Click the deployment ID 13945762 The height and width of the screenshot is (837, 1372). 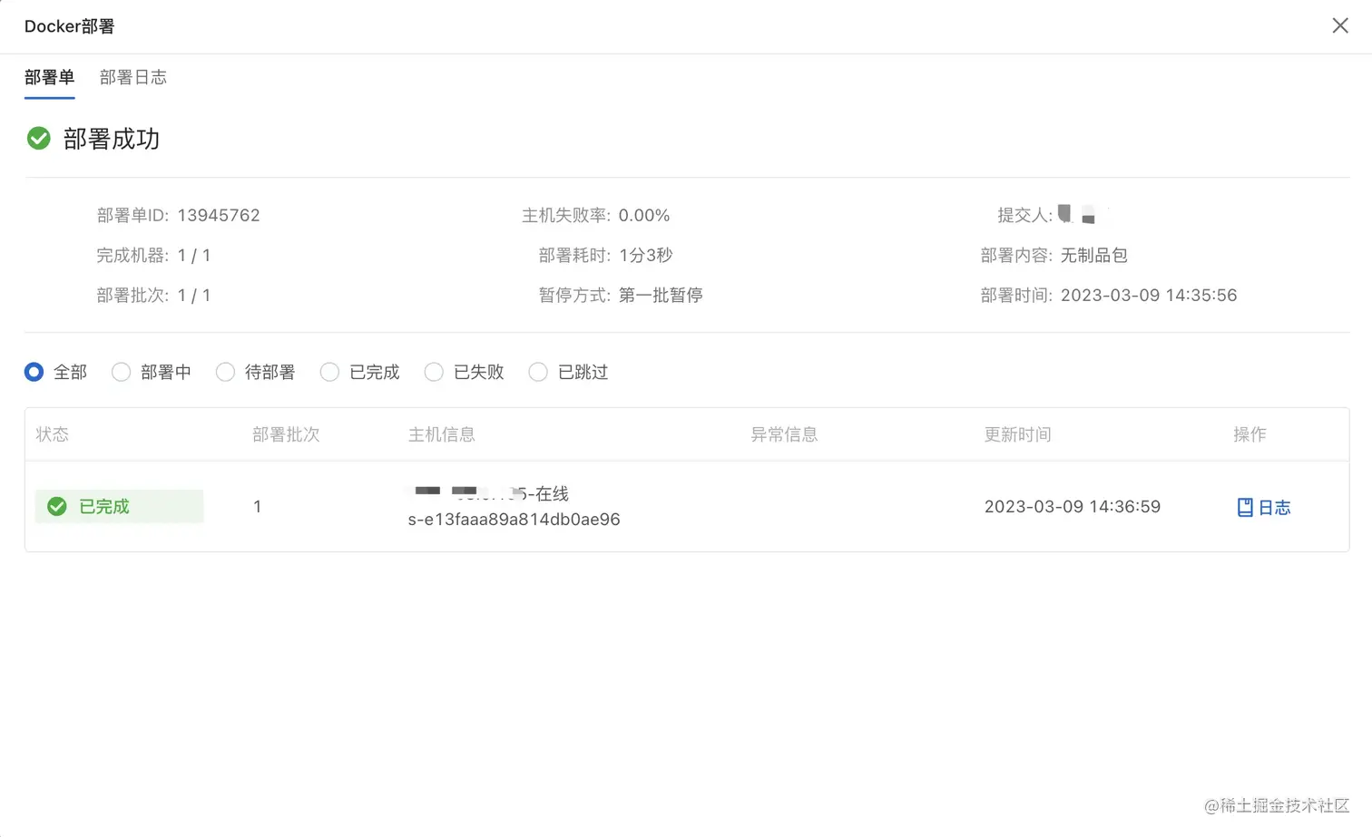coord(219,215)
